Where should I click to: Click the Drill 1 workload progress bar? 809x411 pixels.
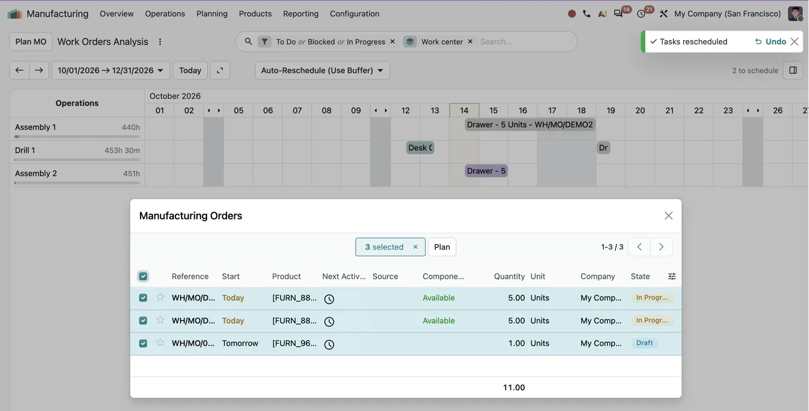77,160
